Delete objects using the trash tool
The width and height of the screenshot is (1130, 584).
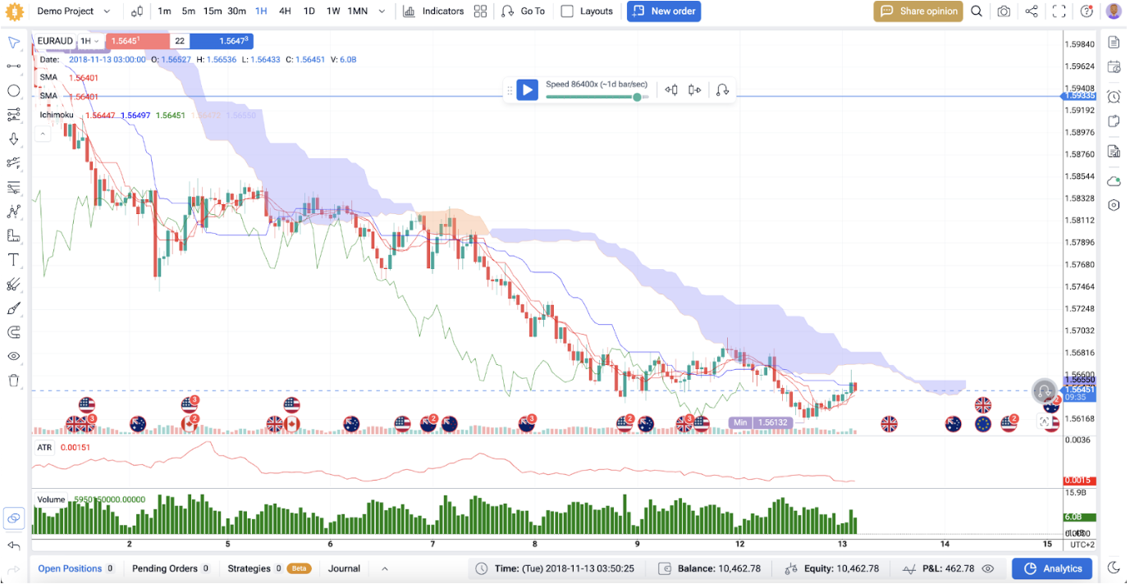[14, 380]
